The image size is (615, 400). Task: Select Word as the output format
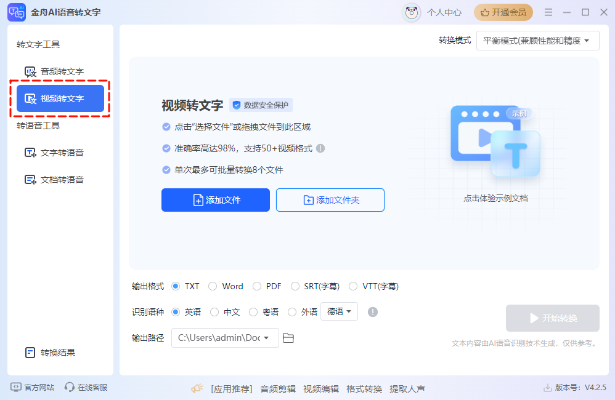[211, 286]
